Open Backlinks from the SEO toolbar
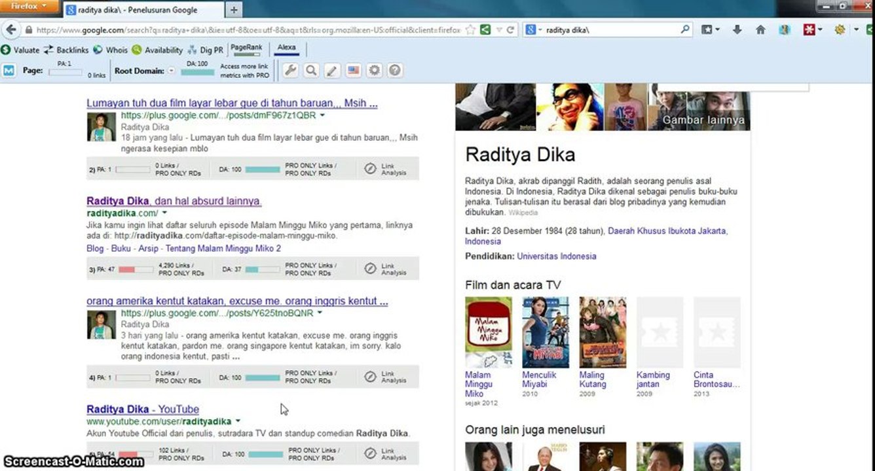The height and width of the screenshot is (471, 875). (x=66, y=50)
